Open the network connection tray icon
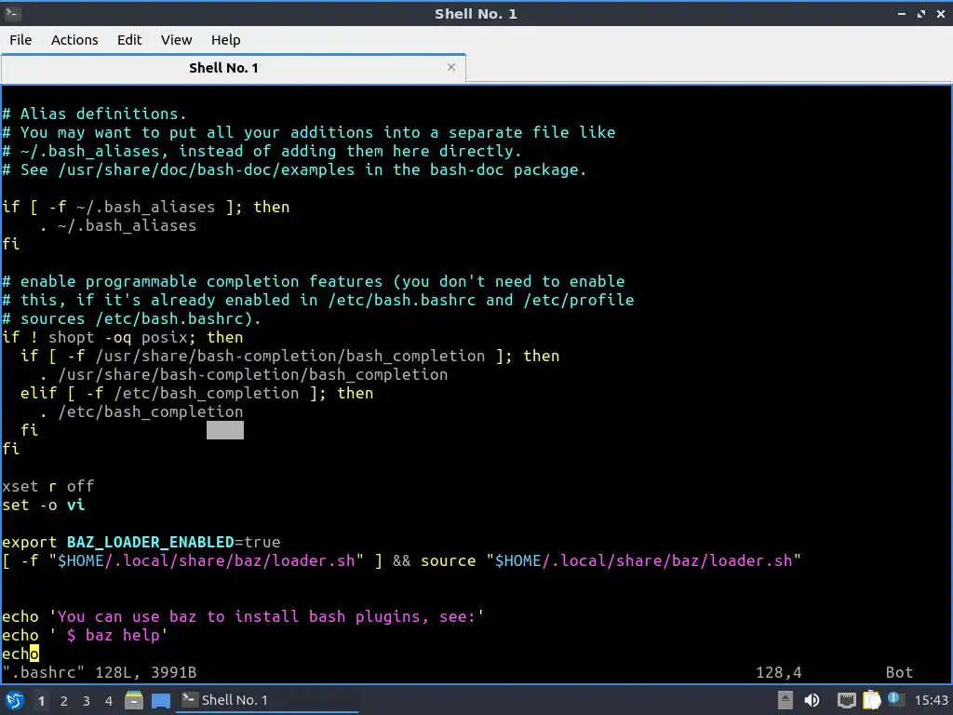 [846, 700]
